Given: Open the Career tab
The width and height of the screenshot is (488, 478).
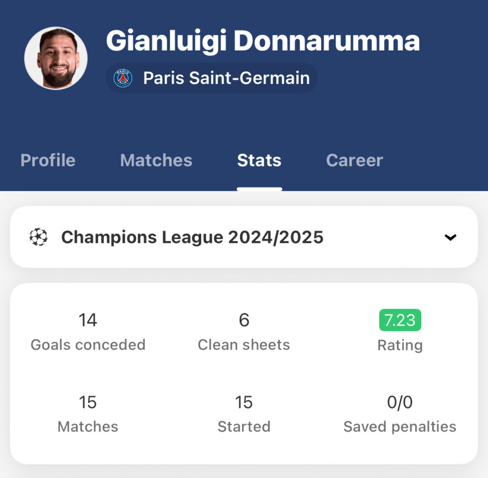Looking at the screenshot, I should (355, 160).
